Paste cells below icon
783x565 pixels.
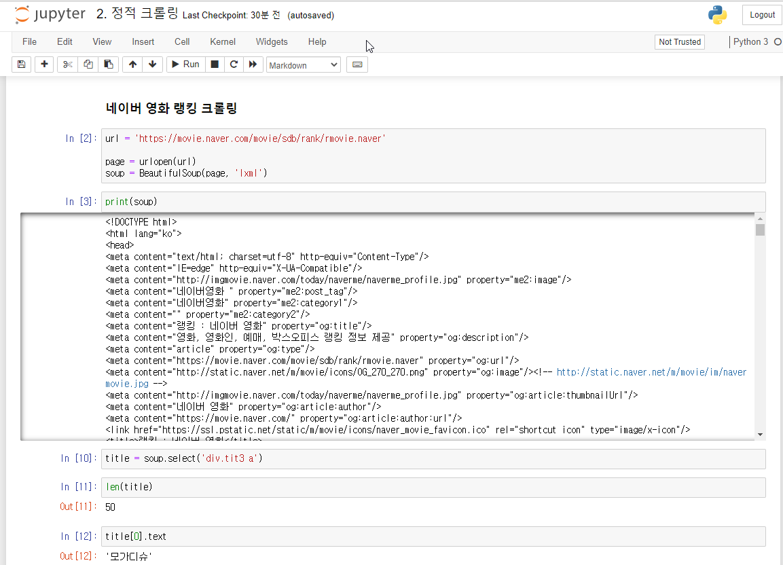tap(109, 65)
